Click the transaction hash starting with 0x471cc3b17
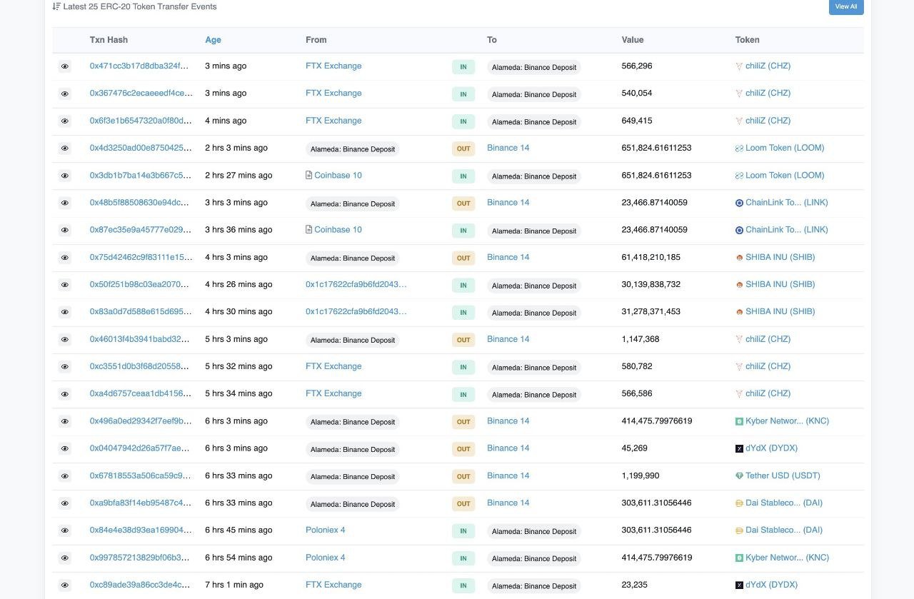 (138, 66)
